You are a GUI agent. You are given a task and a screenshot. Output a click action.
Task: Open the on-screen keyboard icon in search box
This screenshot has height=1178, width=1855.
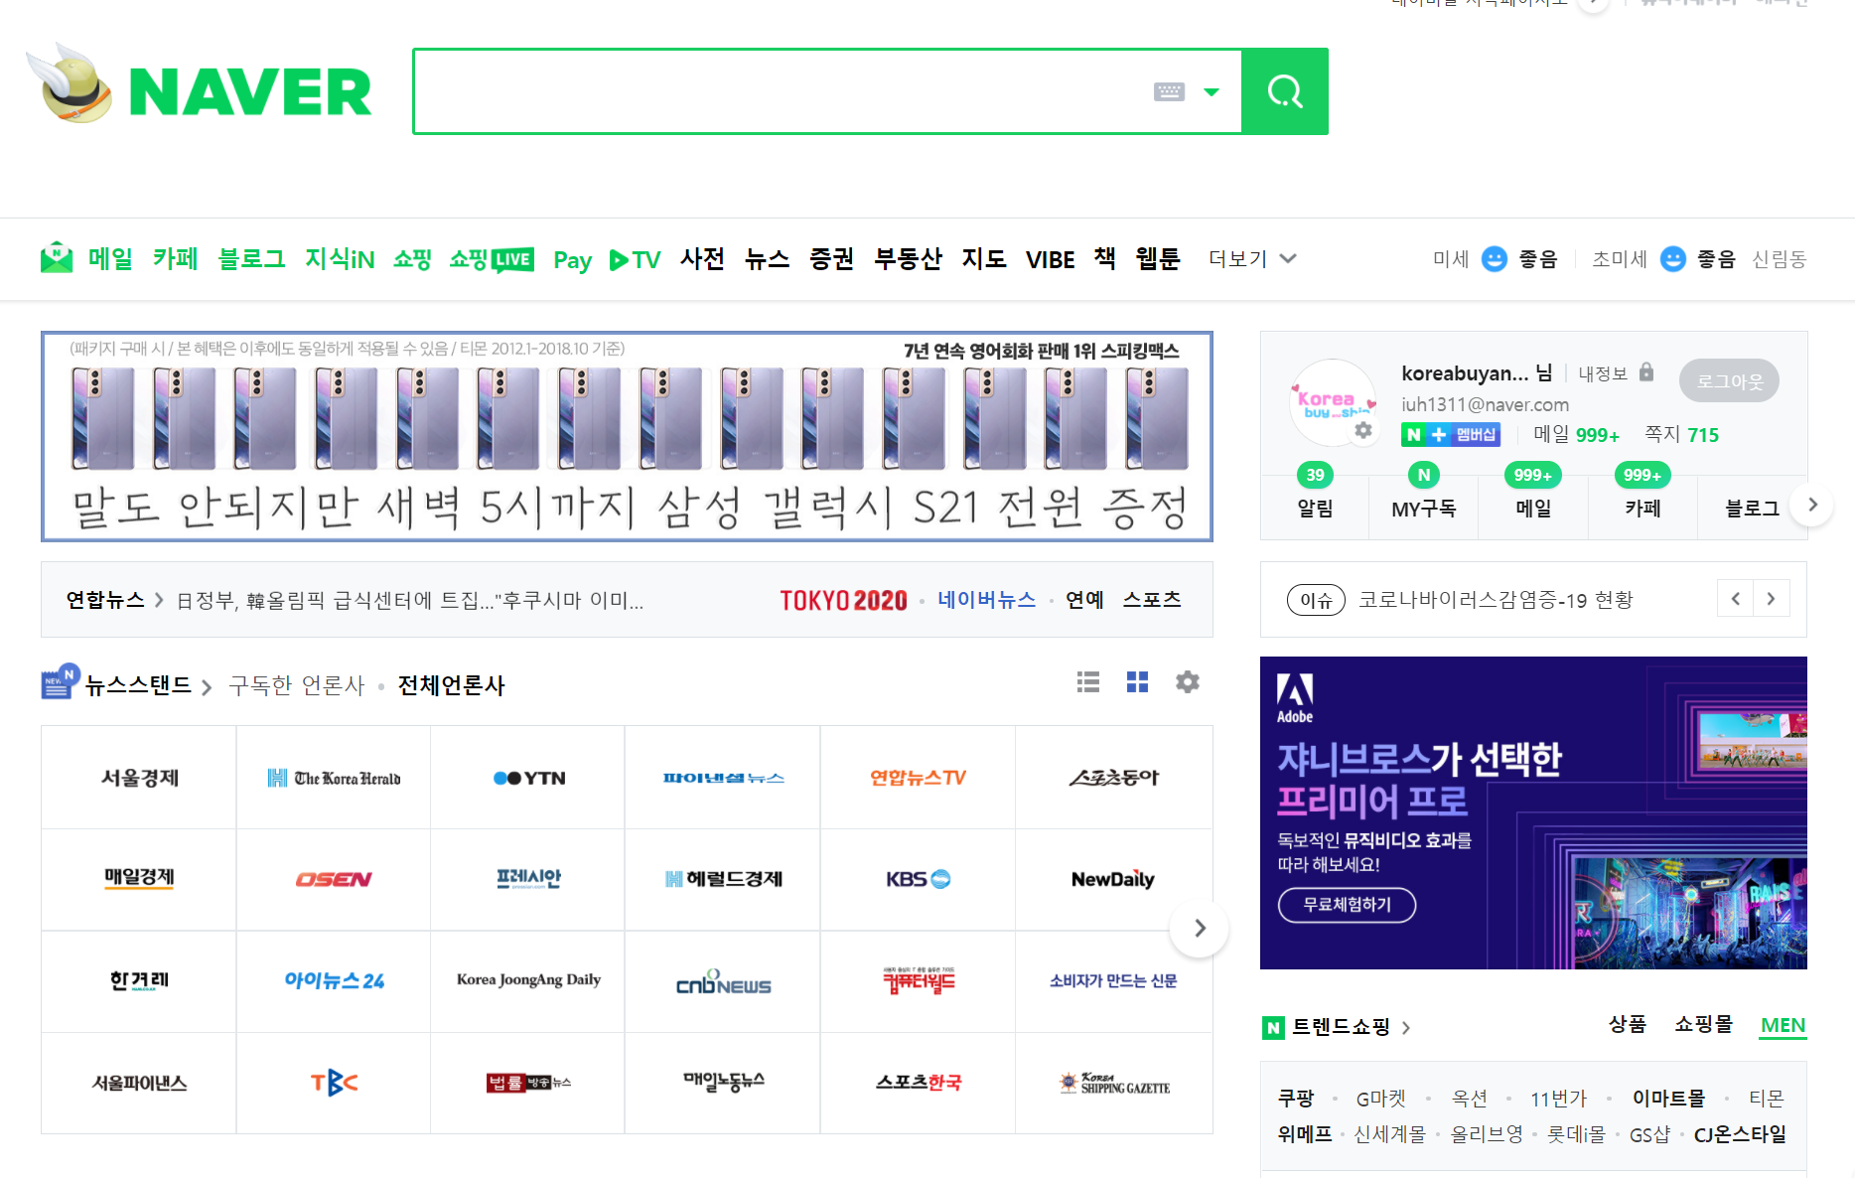pyautogui.click(x=1169, y=91)
